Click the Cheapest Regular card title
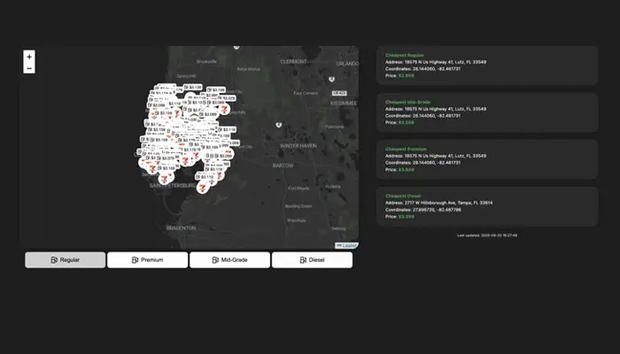The width and height of the screenshot is (620, 354). [405, 55]
